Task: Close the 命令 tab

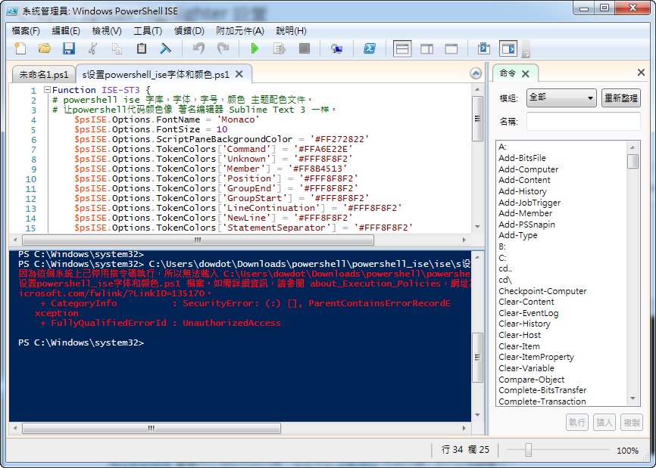Action: tap(526, 74)
